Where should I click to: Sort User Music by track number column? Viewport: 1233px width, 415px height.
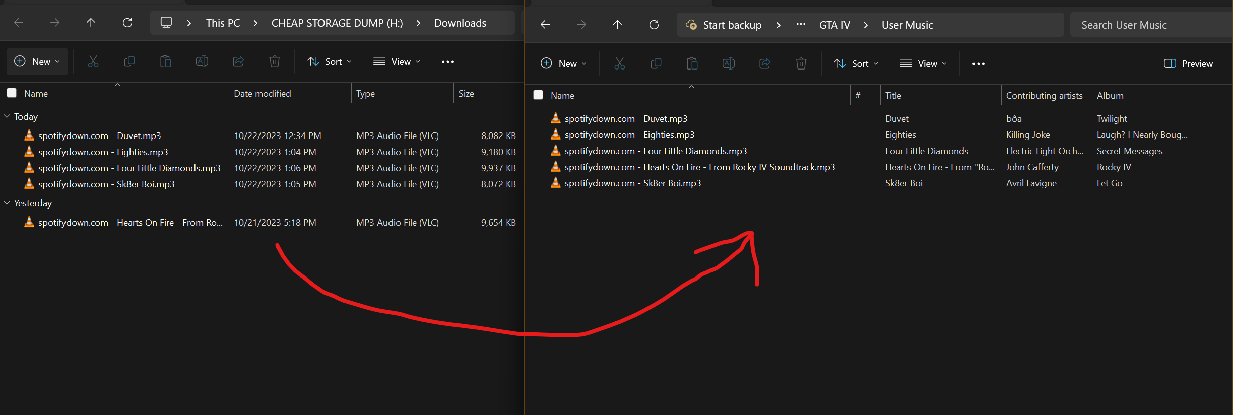pos(865,95)
